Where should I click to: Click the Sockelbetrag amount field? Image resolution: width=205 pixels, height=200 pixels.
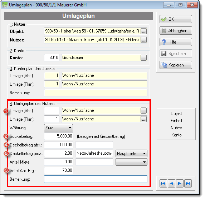(x=59, y=136)
